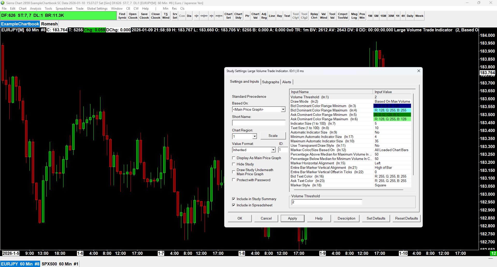Click the Volume Threshold edit field

(327, 202)
